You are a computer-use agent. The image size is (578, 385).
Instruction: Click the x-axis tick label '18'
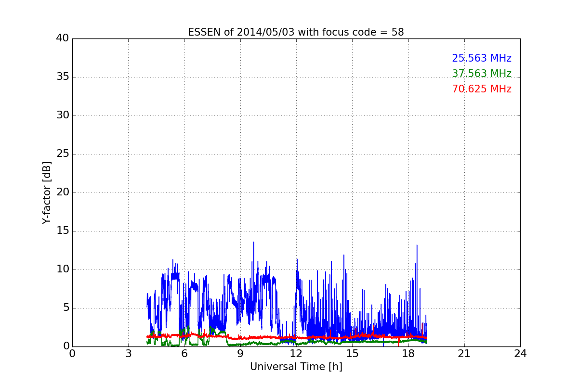[x=408, y=354]
